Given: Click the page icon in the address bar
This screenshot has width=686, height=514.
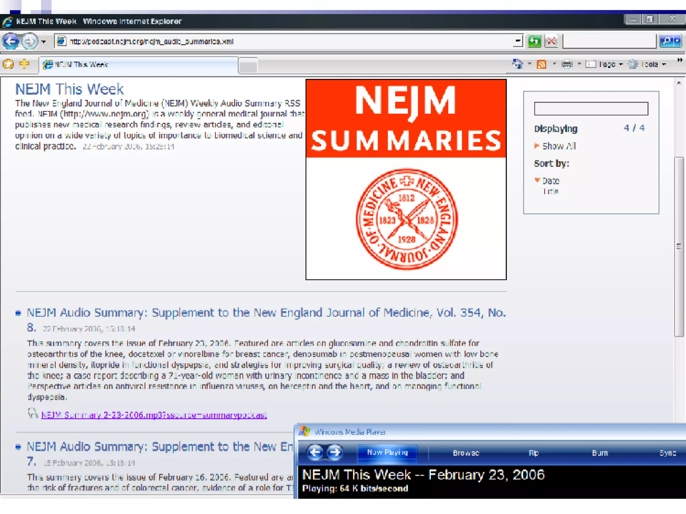Looking at the screenshot, I should coord(61,41).
